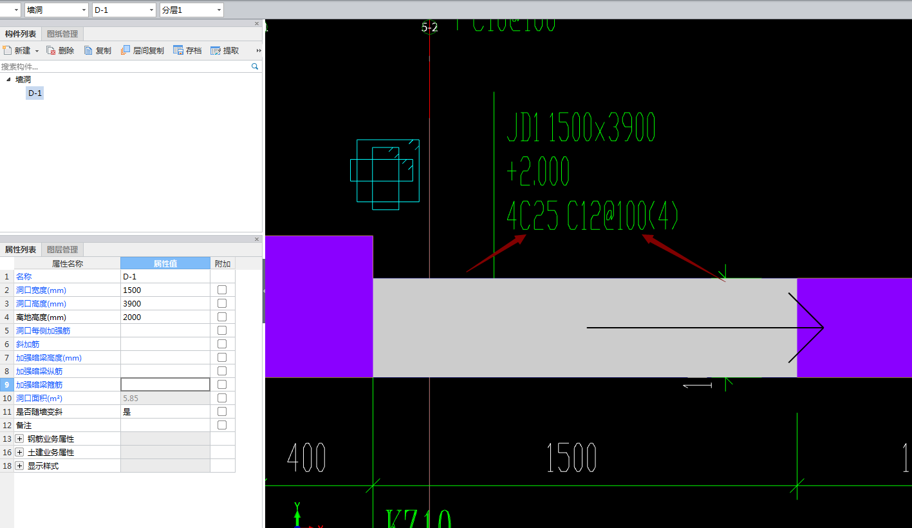Click the 删除 (Delete) component icon
The image size is (912, 528).
tap(51, 50)
